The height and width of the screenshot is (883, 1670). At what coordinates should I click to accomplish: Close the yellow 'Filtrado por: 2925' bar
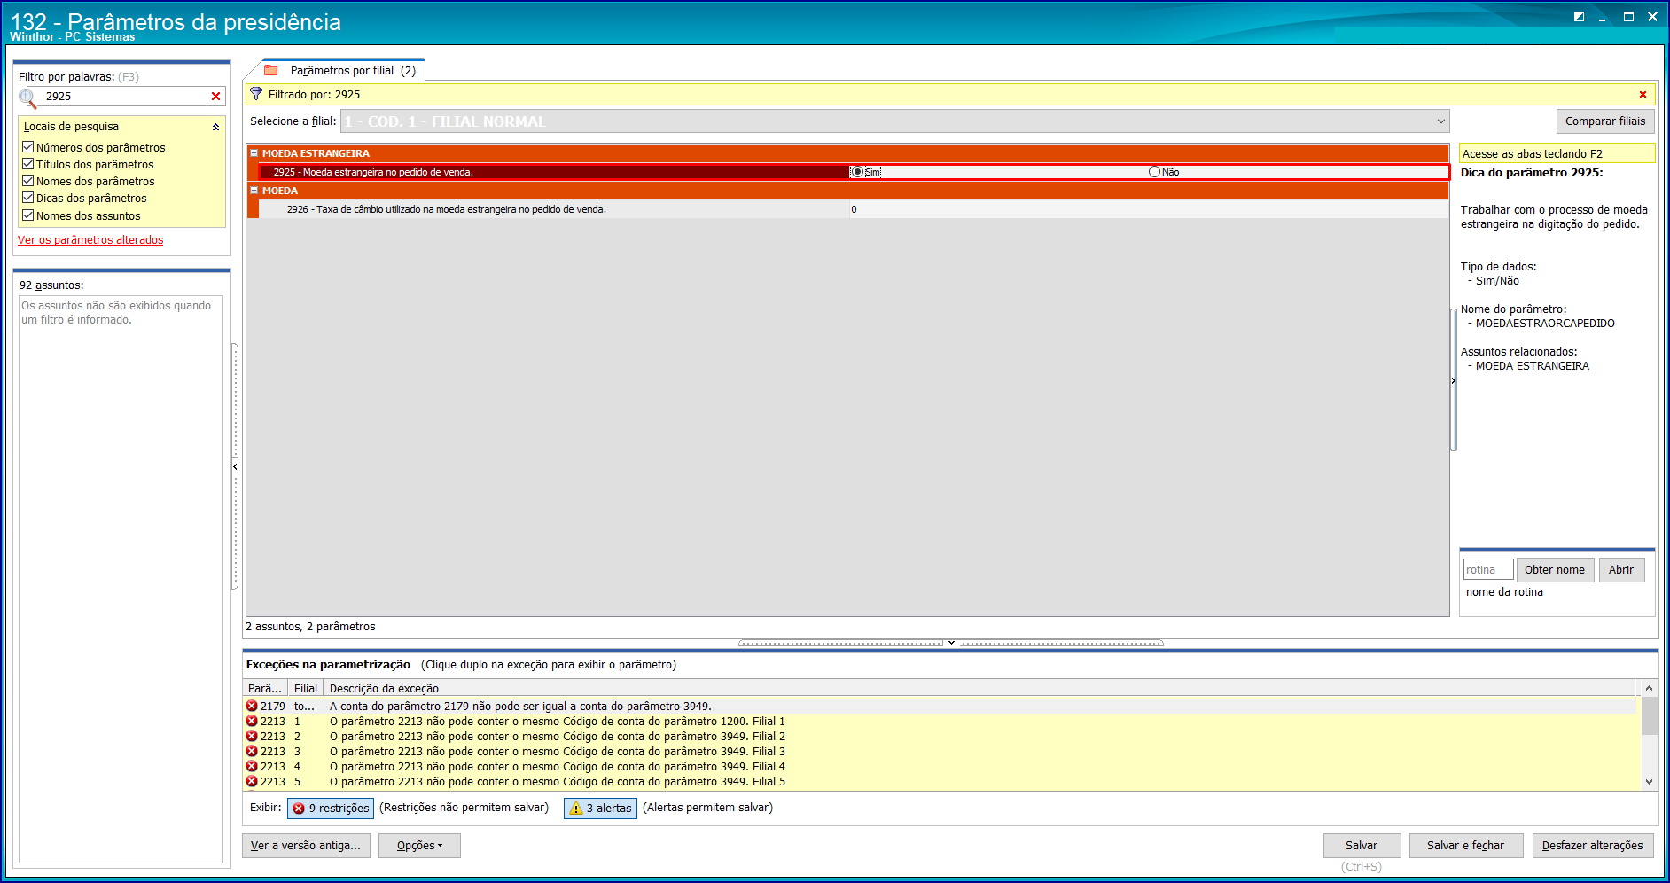[1643, 95]
